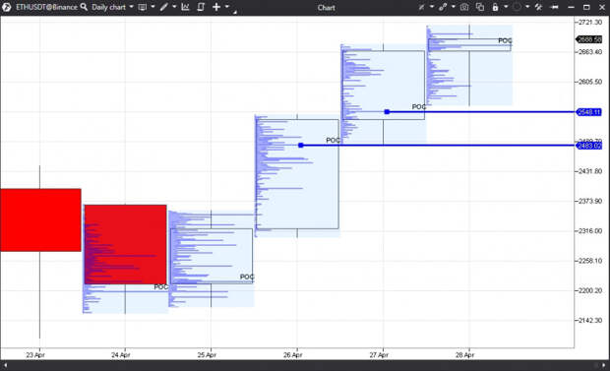The width and height of the screenshot is (610, 371).
Task: Select the drawing pencil tool
Action: coord(164,7)
